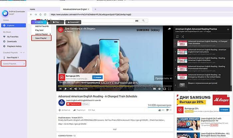The height and width of the screenshot is (138, 233).
Task: Play the video with the play control
Action: coord(65,89)
